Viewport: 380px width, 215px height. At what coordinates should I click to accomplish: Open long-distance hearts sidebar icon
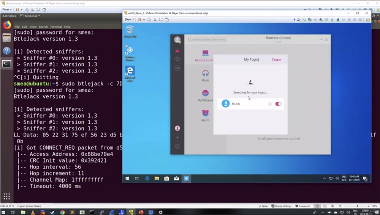click(x=177, y=59)
